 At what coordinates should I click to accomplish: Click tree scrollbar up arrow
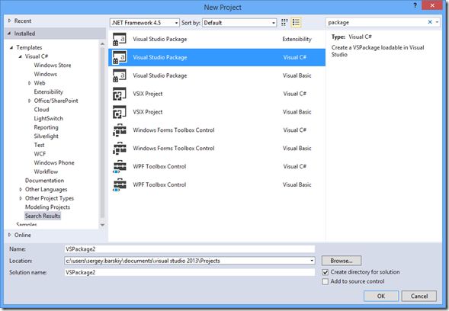coord(102,43)
